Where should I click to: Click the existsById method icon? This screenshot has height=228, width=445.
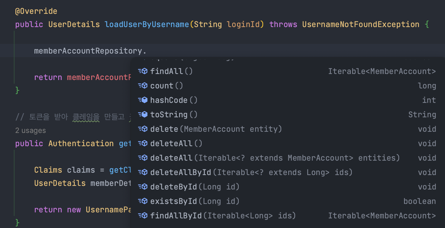click(143, 201)
